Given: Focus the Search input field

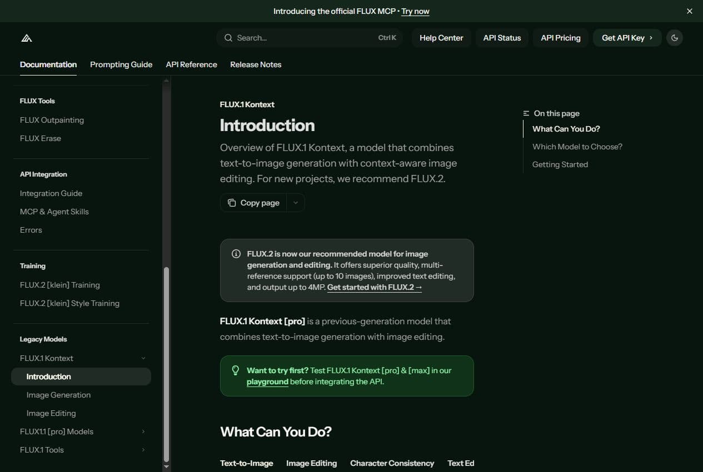Looking at the screenshot, I should click(x=310, y=38).
